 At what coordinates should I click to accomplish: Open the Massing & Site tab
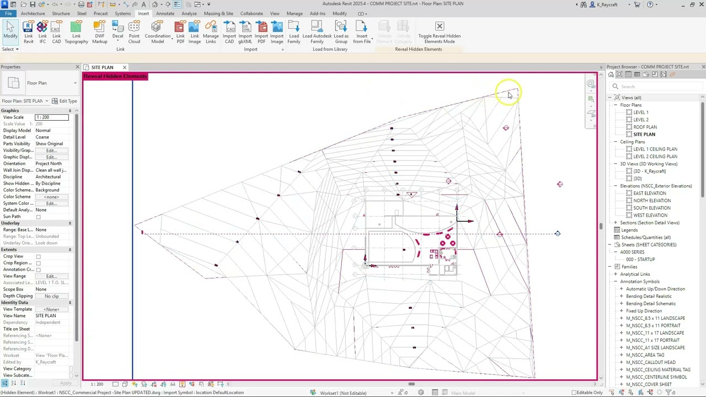(x=218, y=13)
